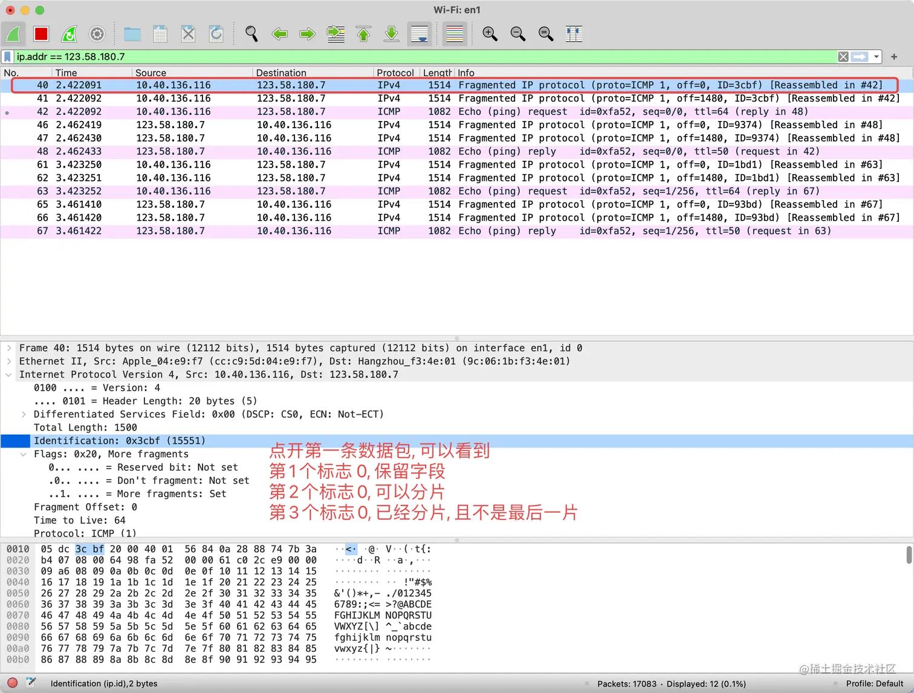Open the filter bookmark icon
This screenshot has width=914, height=693.
point(7,57)
